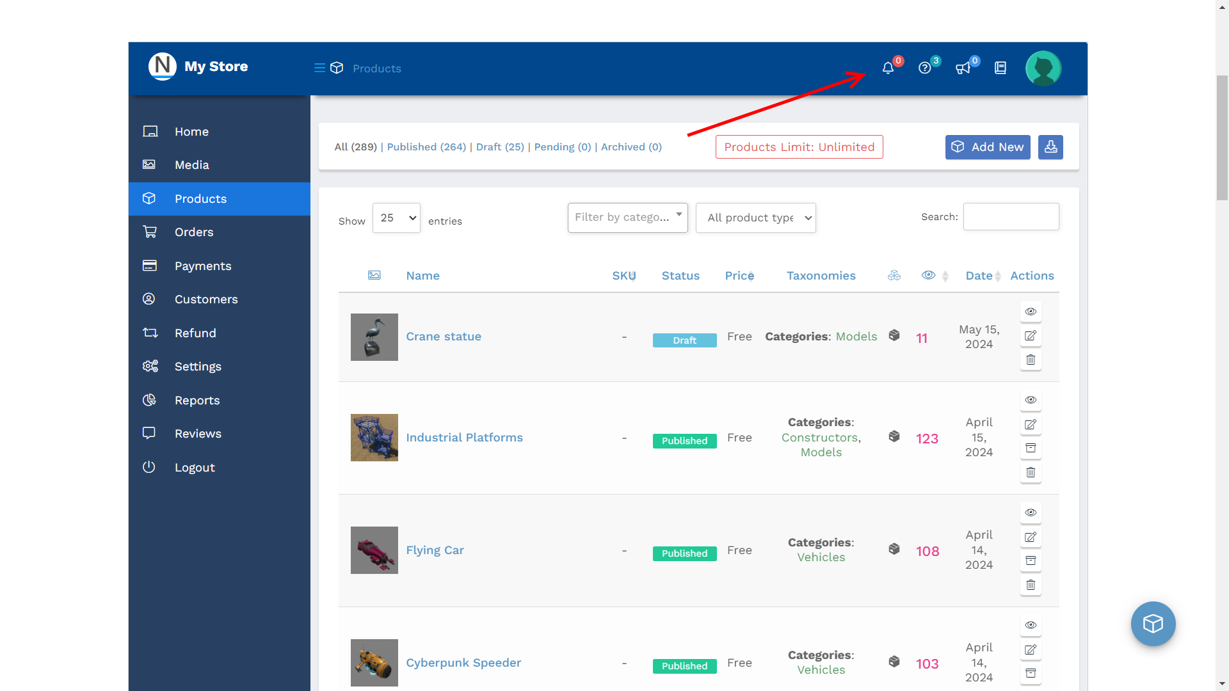Open the announcements megaphone icon
Screen dimensions: 1229x691
coord(963,68)
